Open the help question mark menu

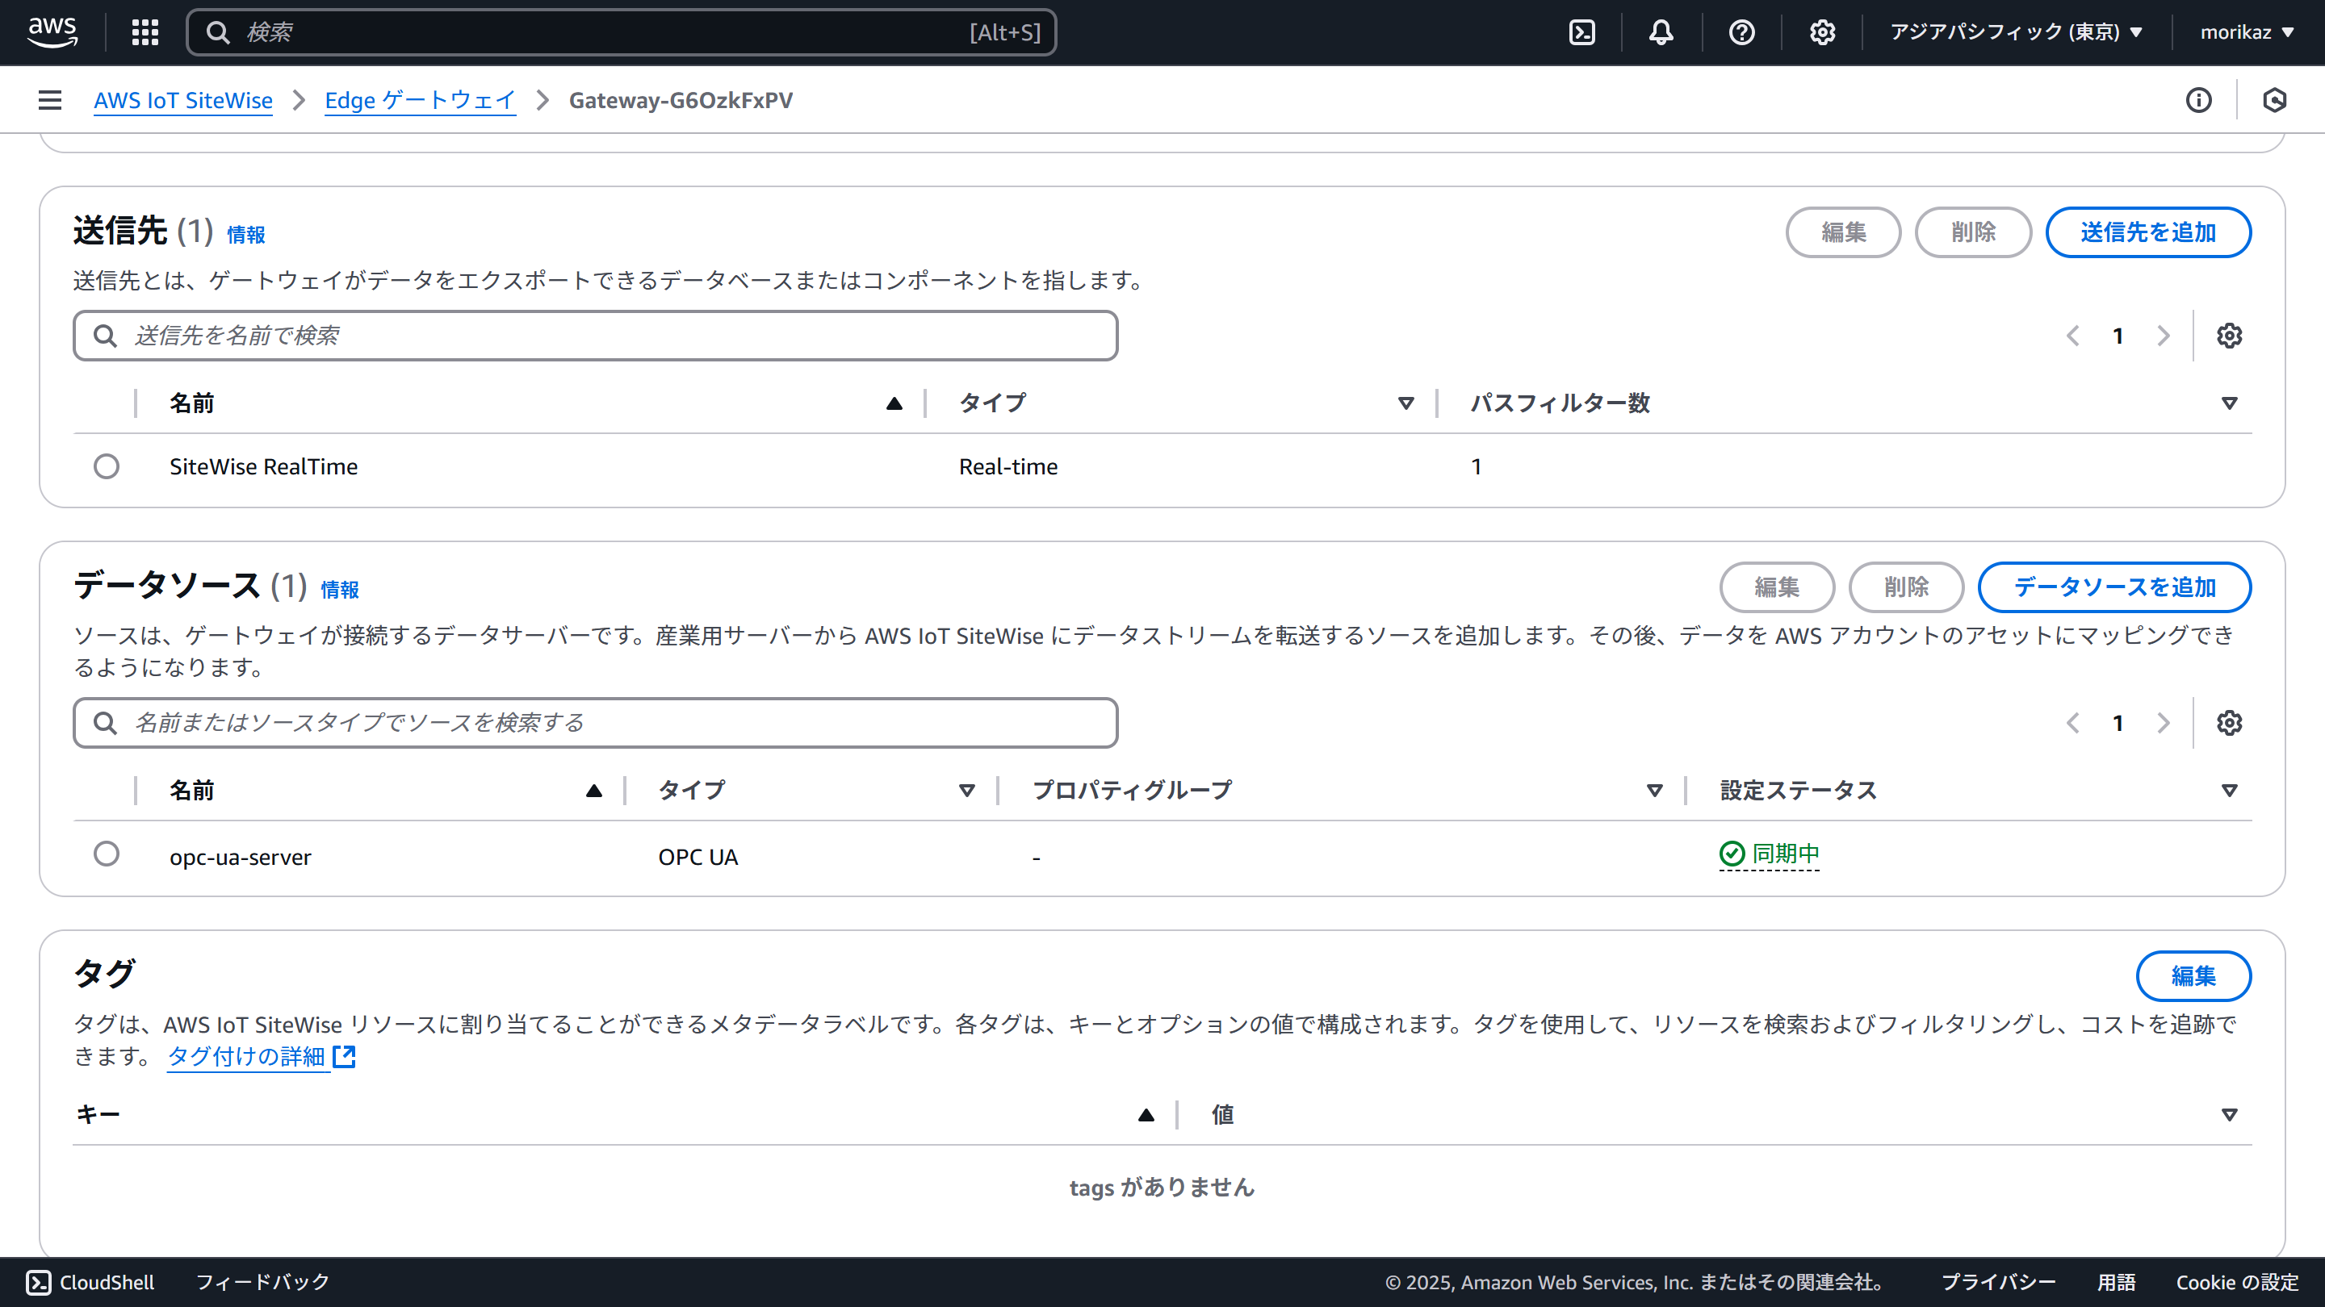(1742, 32)
